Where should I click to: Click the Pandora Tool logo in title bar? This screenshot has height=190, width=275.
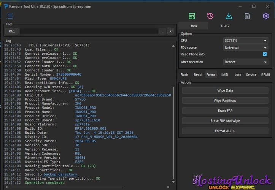6,6
